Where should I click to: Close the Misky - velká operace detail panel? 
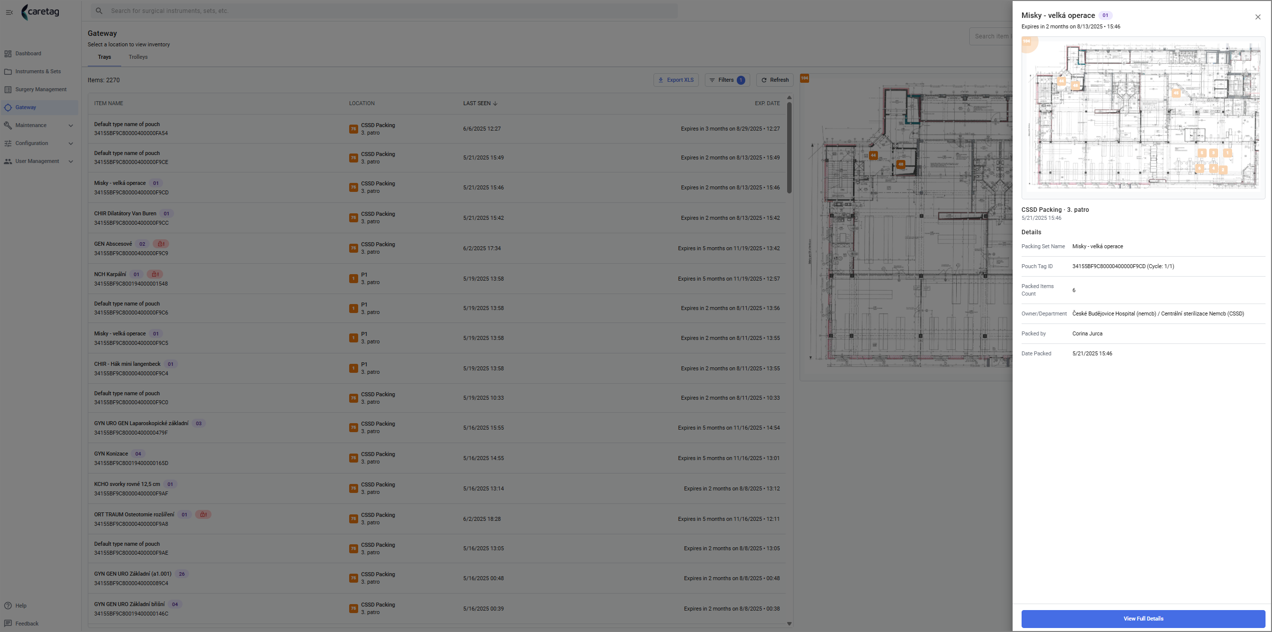coord(1258,17)
